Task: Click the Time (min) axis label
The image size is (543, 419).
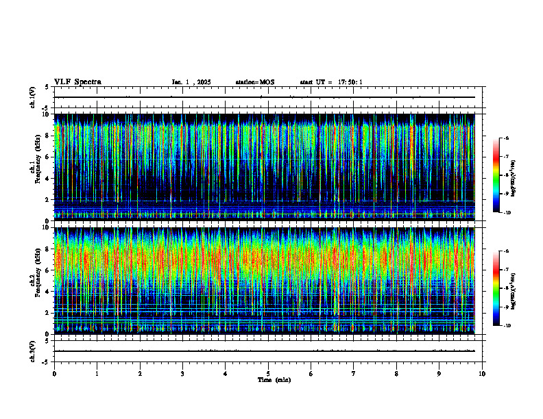Action: coord(274,380)
